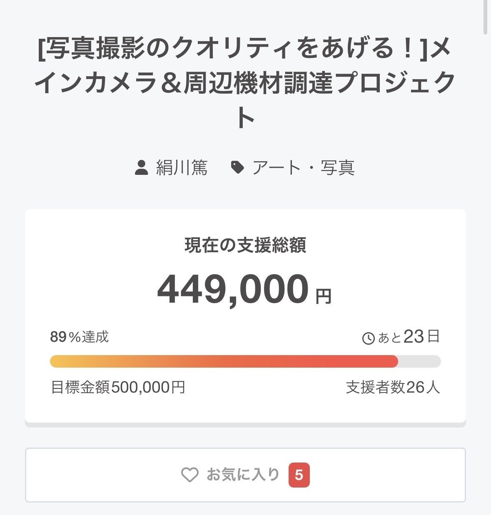Open author profile 絹川篤
This screenshot has width=491, height=515.
(x=182, y=167)
